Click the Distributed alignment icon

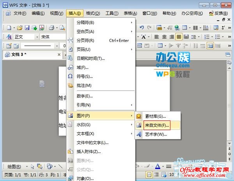tap(186, 37)
